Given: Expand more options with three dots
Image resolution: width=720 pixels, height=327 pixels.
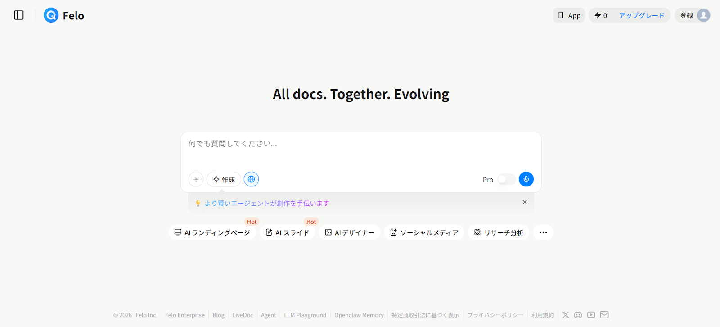Looking at the screenshot, I should pos(543,232).
